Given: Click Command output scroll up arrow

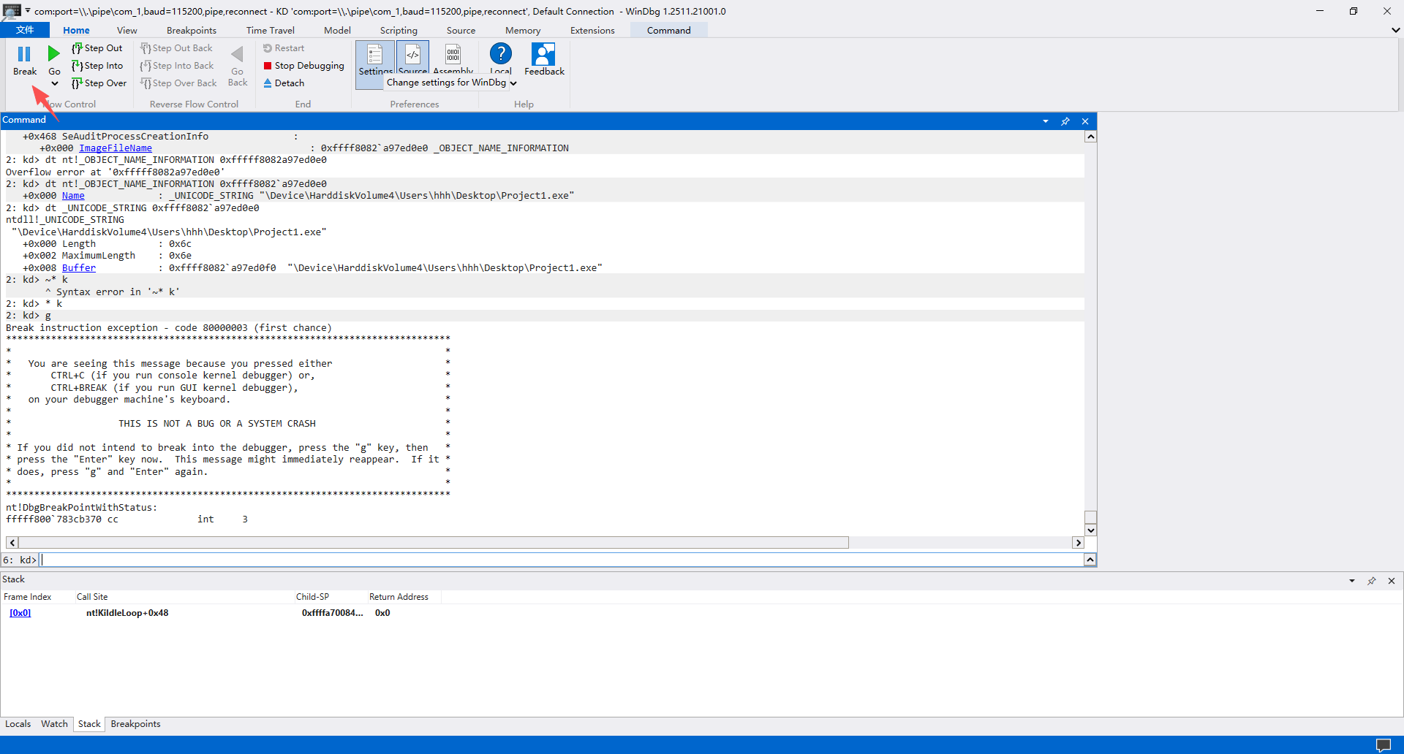Looking at the screenshot, I should tap(1090, 137).
